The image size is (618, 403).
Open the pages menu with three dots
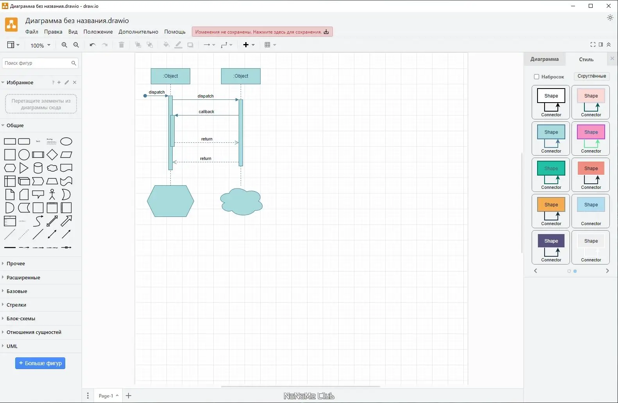point(88,396)
